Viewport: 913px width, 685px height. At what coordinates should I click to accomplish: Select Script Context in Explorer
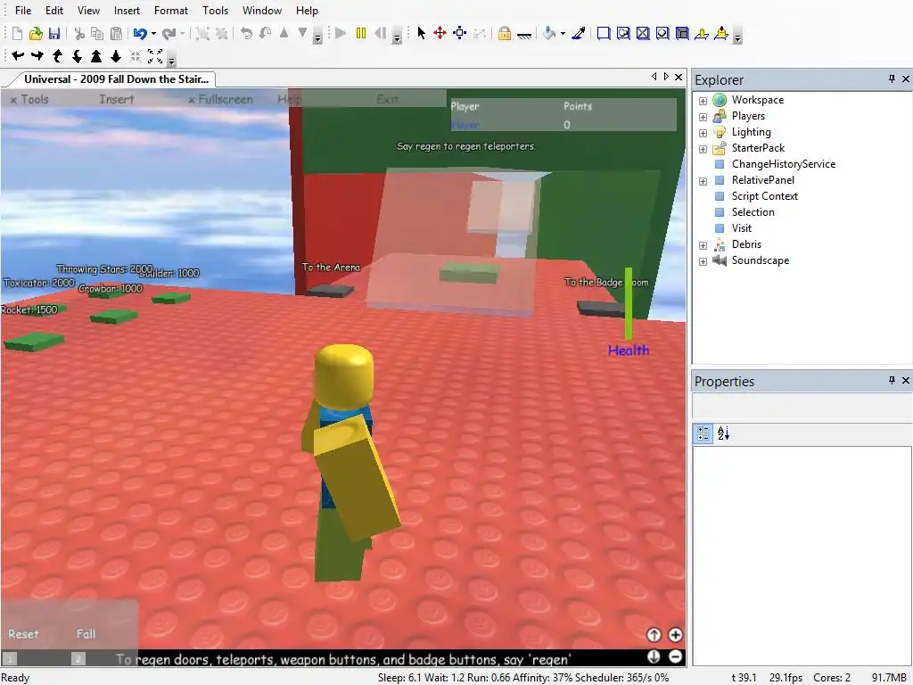764,196
